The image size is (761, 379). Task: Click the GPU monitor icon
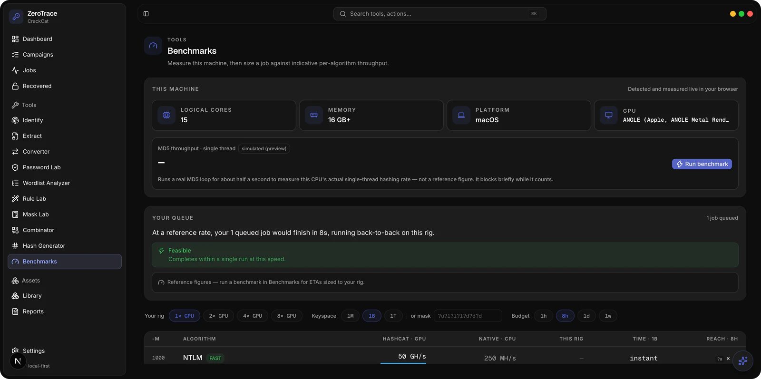coord(609,115)
